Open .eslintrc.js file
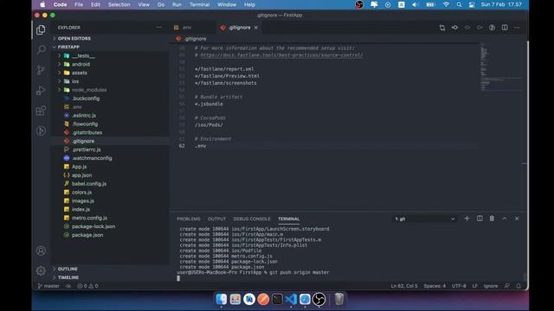Image resolution: width=554 pixels, height=311 pixels. [84, 115]
